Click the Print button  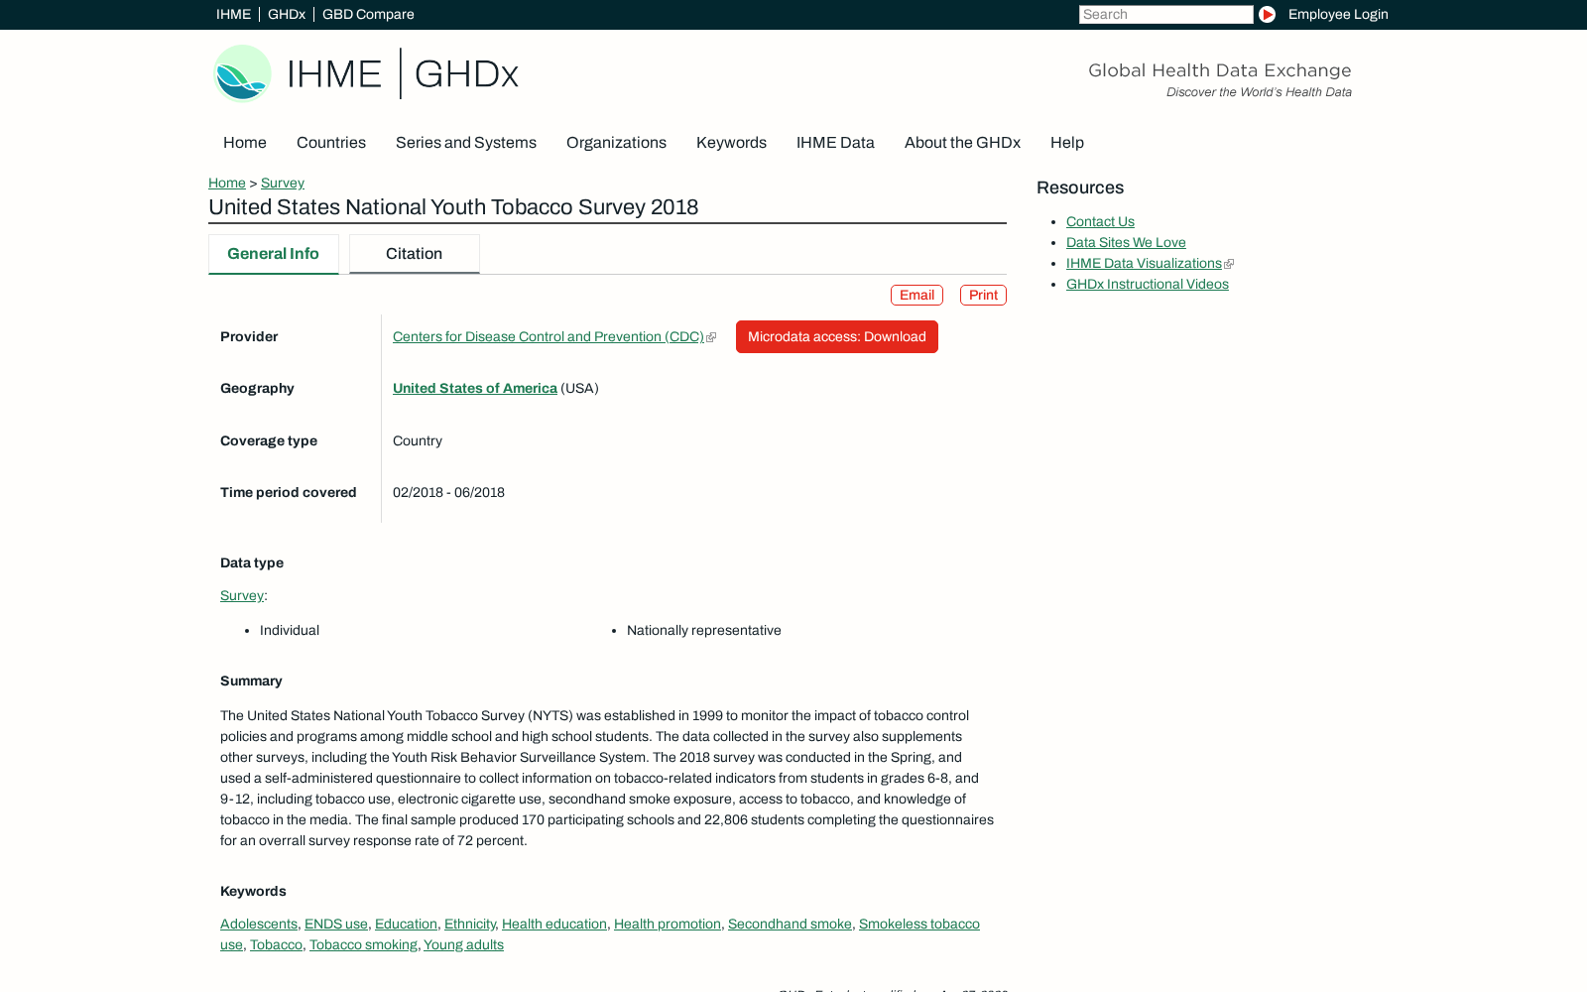click(x=983, y=295)
